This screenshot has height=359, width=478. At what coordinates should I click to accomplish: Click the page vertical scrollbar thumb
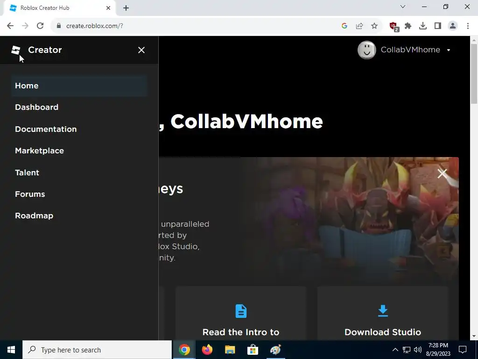474,74
